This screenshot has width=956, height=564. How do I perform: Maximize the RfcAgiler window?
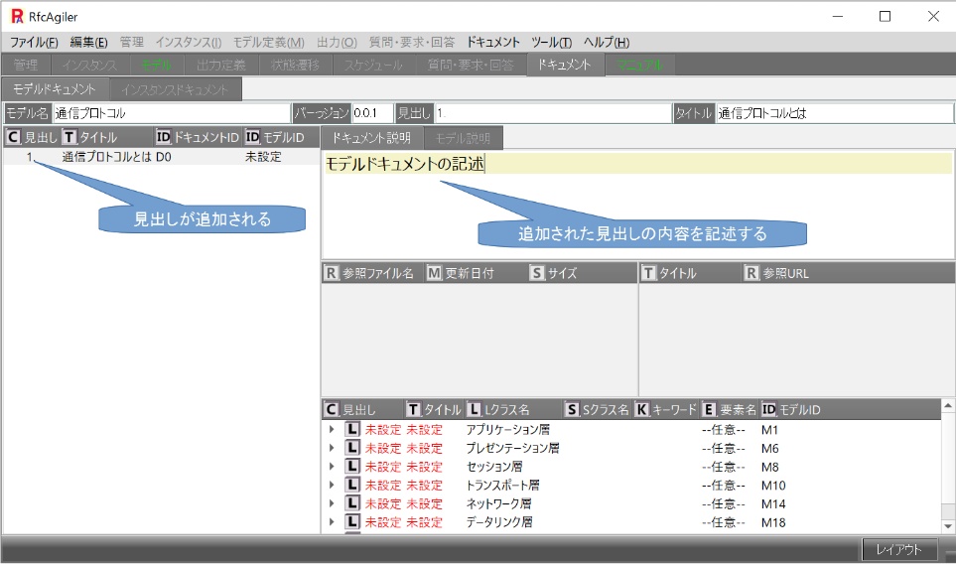coord(885,17)
